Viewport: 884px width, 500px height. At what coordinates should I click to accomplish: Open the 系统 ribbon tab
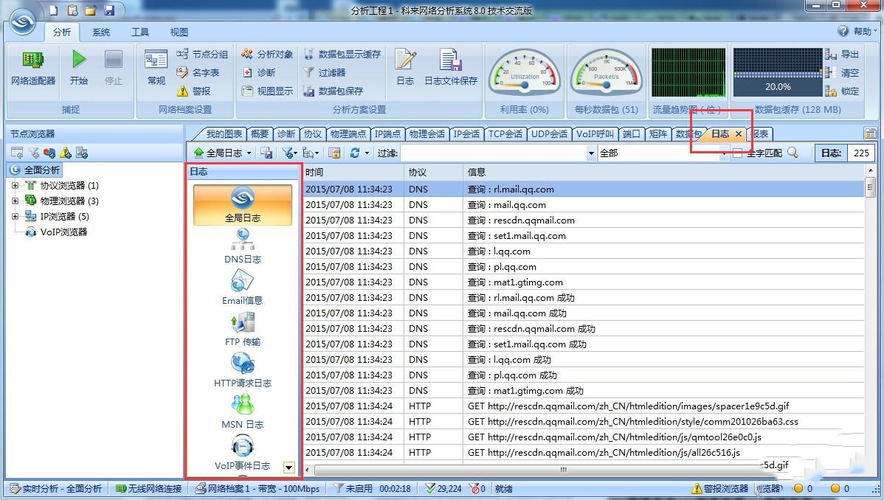(x=101, y=32)
